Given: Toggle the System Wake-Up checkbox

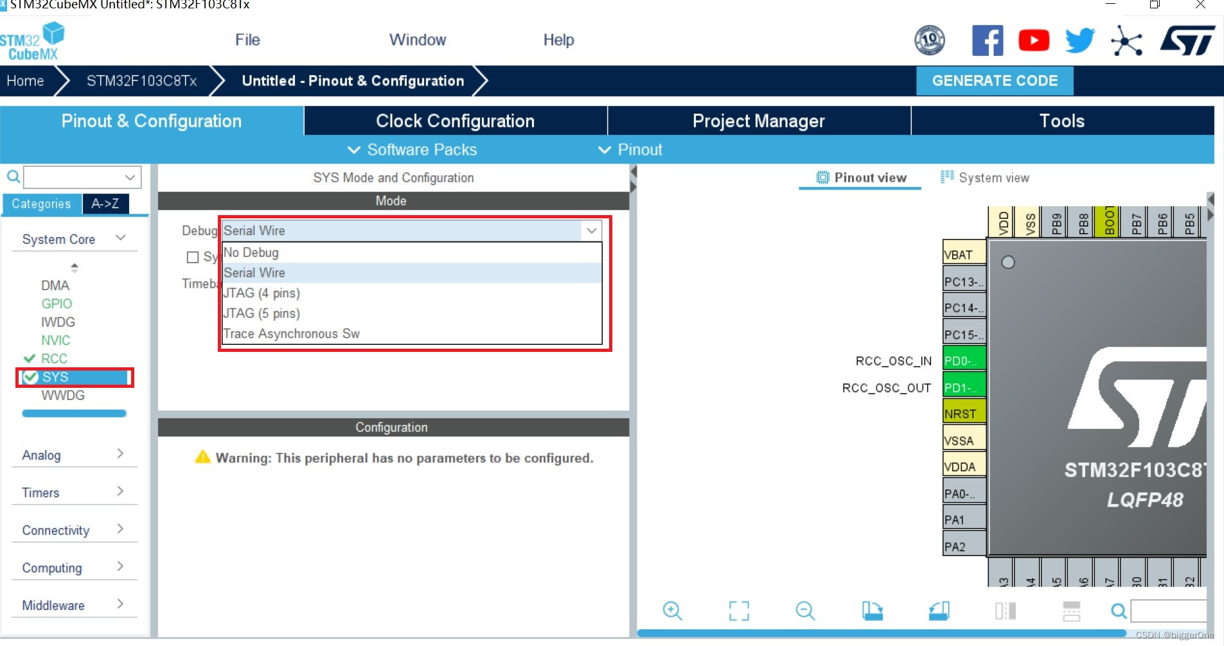Looking at the screenshot, I should click(x=192, y=257).
